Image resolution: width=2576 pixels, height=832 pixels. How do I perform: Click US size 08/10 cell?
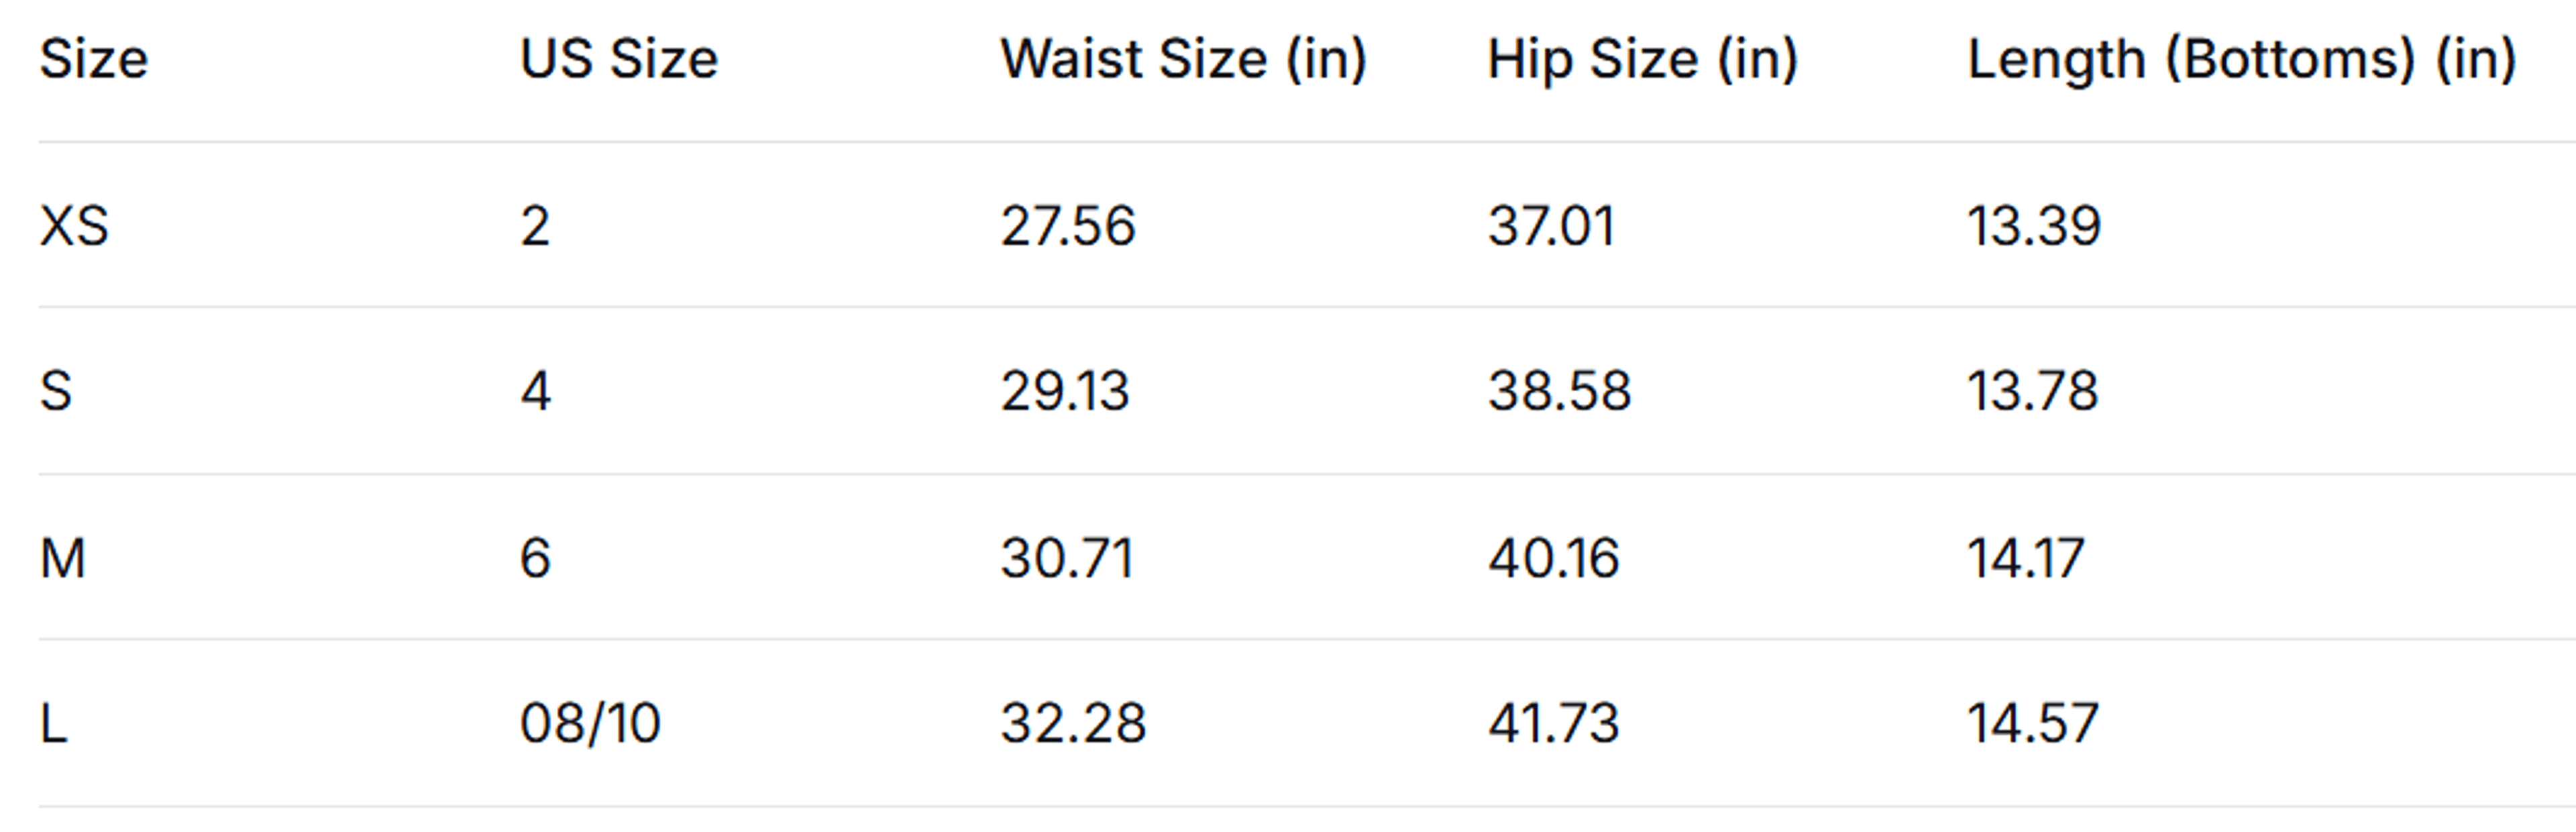590,723
